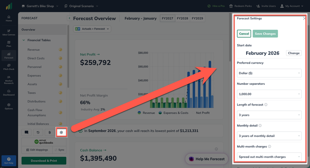The width and height of the screenshot is (310, 168).
Task: Click the info icon beside Length of forecast
Action: click(x=266, y=105)
